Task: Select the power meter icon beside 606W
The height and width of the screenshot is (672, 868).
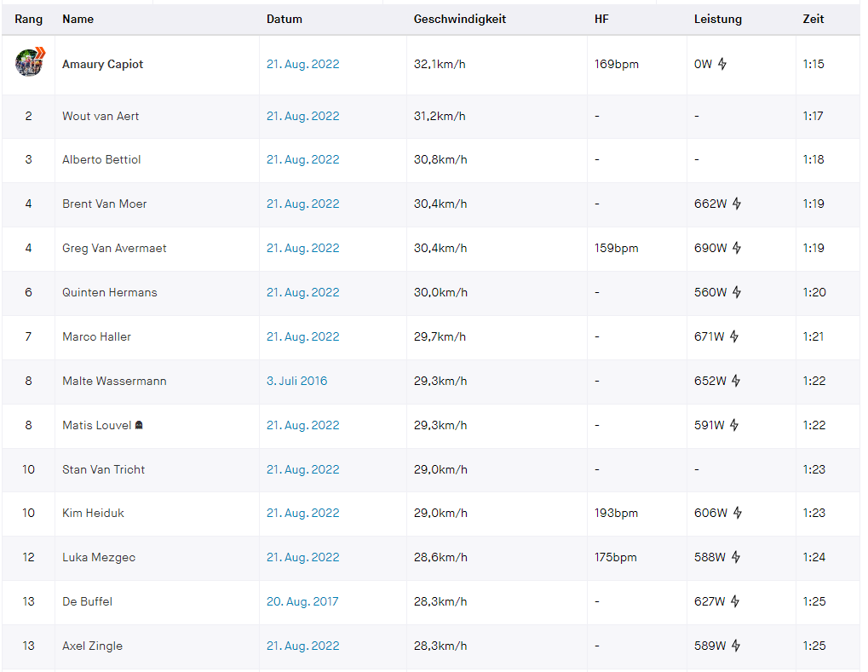Action: click(738, 513)
